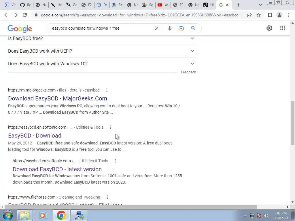Open the clock showing 2:08 PM

280,216
